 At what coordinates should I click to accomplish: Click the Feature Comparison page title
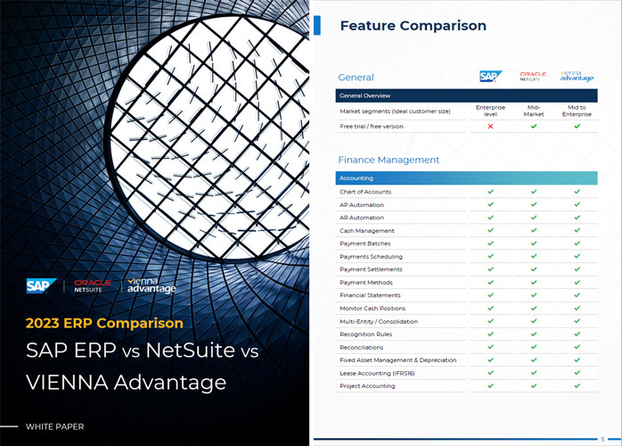[413, 26]
